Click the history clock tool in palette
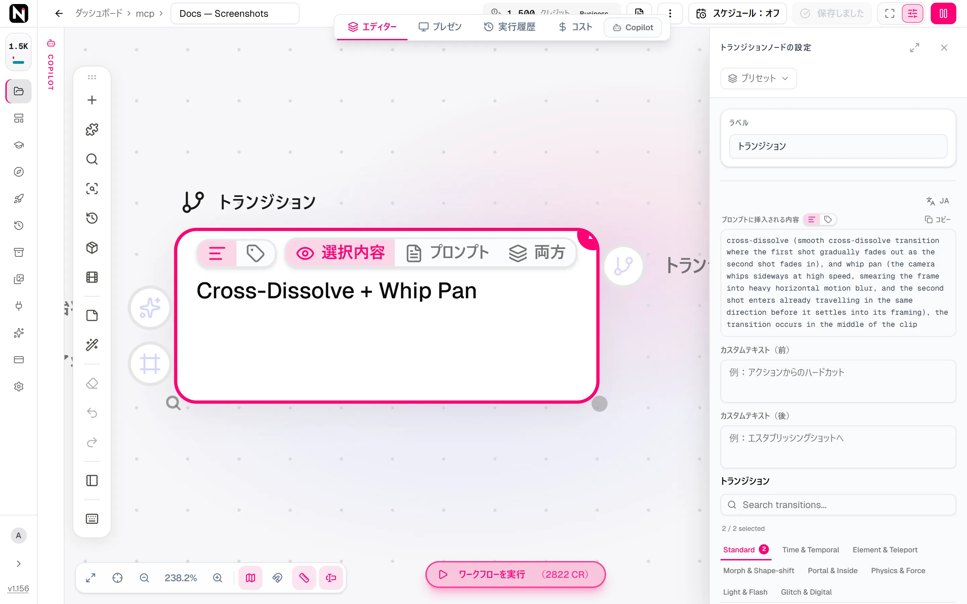Screen dimensions: 967x604 92,218
